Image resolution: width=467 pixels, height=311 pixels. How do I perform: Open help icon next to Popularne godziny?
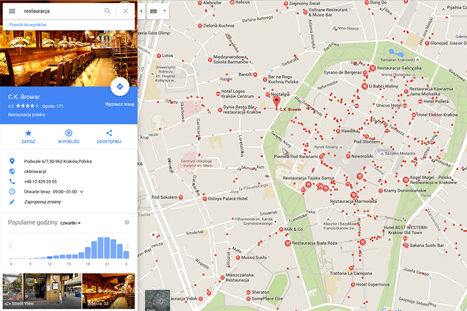coord(127,222)
